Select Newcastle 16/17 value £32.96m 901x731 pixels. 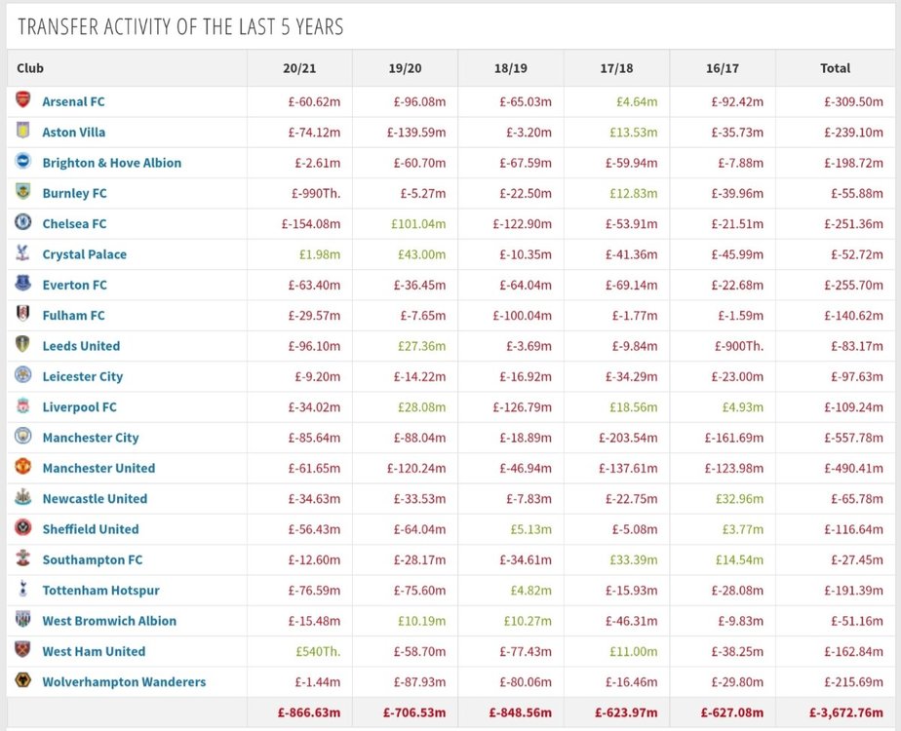pos(739,498)
